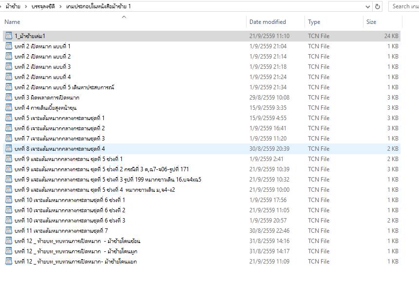Viewport: 419px width, 285px height.
Task: Select file บทที่ 8 เจาะแต้มหมากกลางกระดานชุดที่ 4
Action: (59, 148)
